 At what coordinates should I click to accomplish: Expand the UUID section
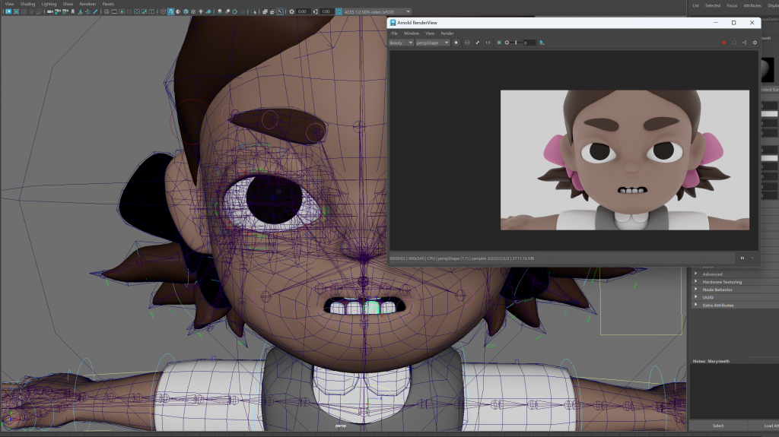pyautogui.click(x=708, y=297)
